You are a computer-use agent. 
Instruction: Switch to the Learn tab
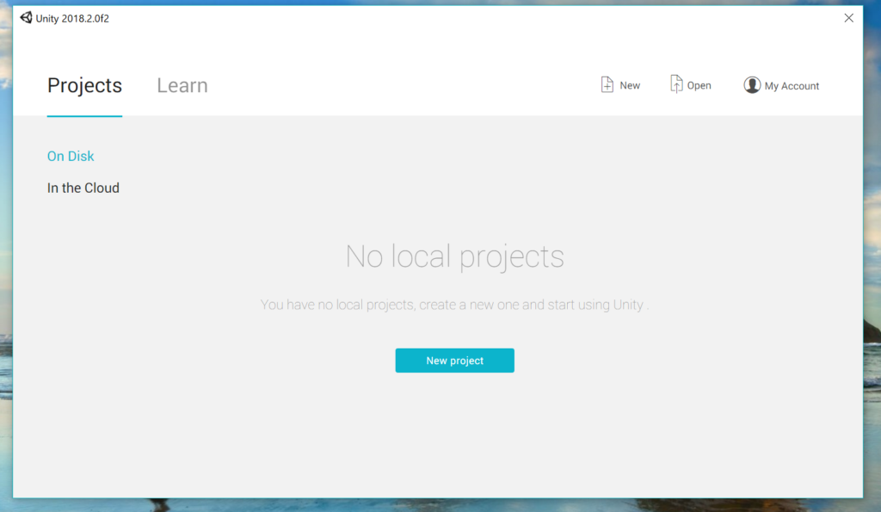coord(182,86)
